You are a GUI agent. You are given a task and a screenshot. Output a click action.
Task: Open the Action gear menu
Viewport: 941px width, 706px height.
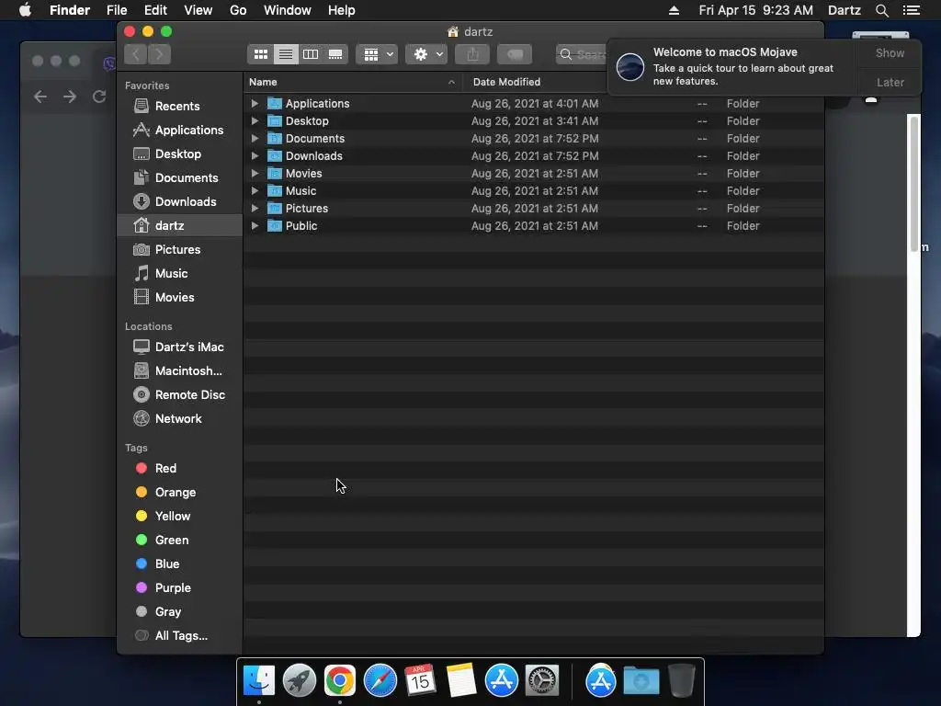pos(426,54)
